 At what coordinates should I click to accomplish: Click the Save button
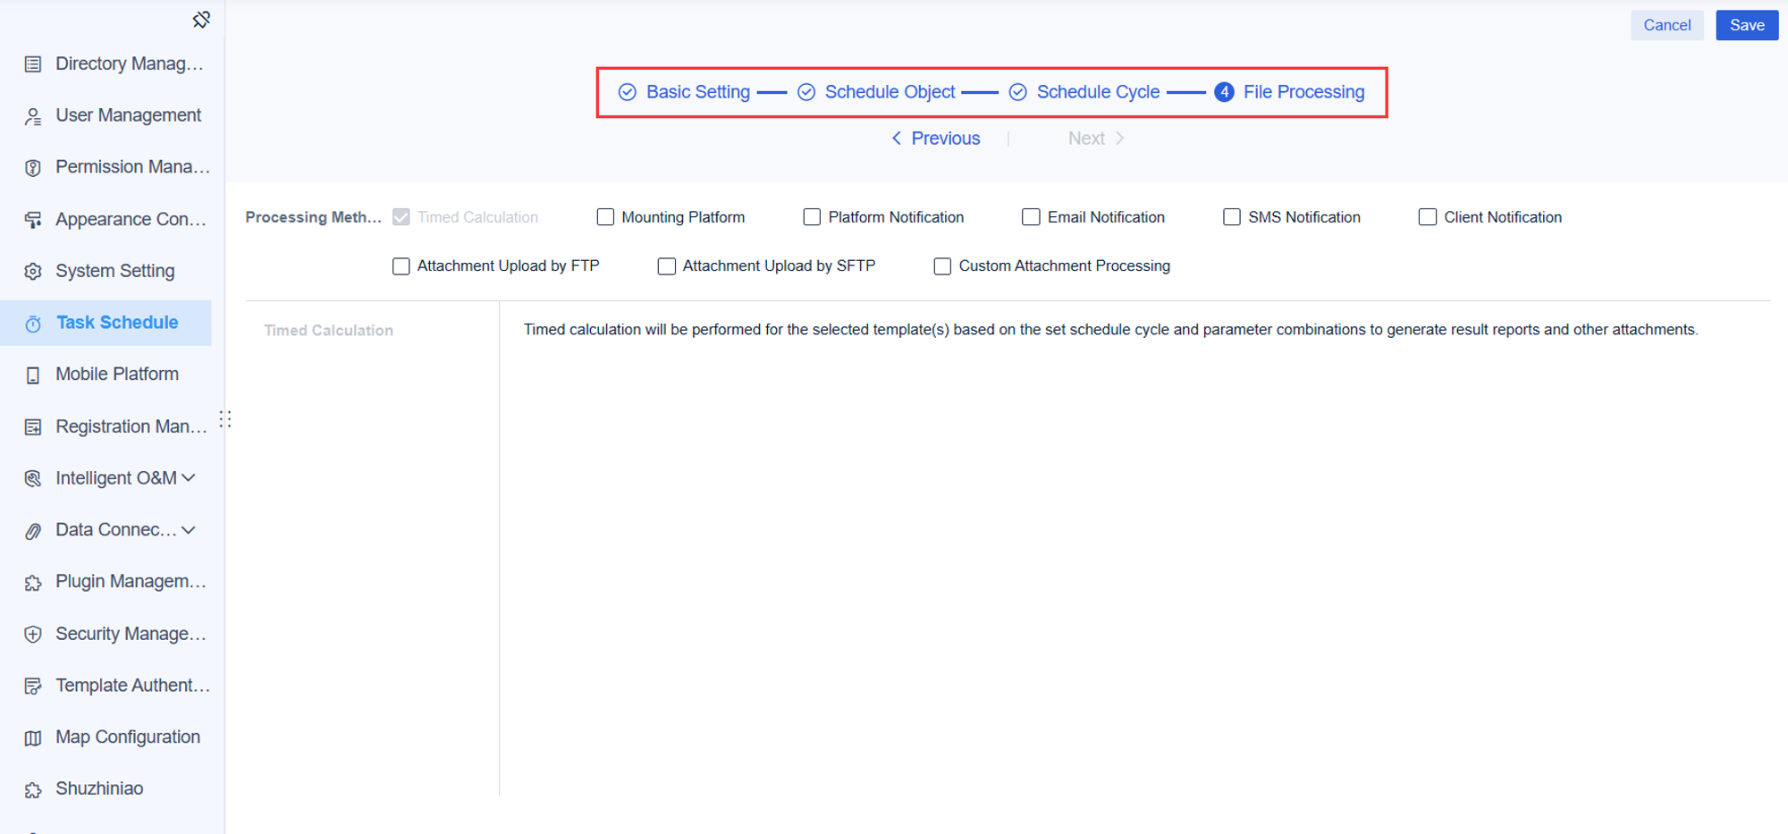click(1746, 25)
